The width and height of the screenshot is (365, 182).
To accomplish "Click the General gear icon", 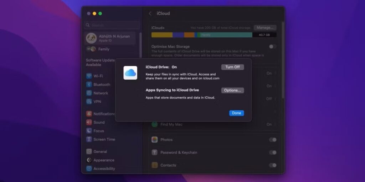I will pos(89,151).
